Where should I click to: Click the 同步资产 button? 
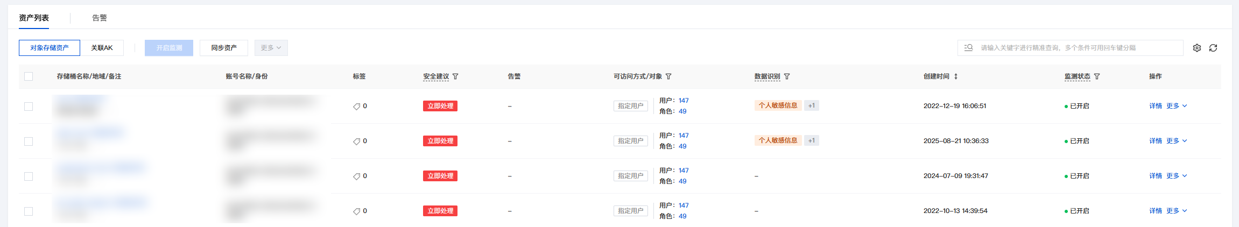(x=224, y=48)
